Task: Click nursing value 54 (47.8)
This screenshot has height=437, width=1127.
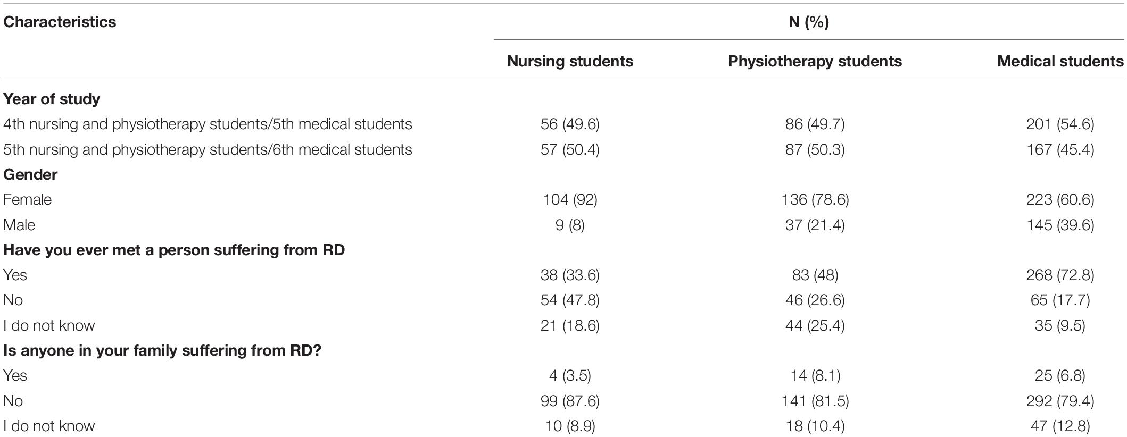Action: 570,300
